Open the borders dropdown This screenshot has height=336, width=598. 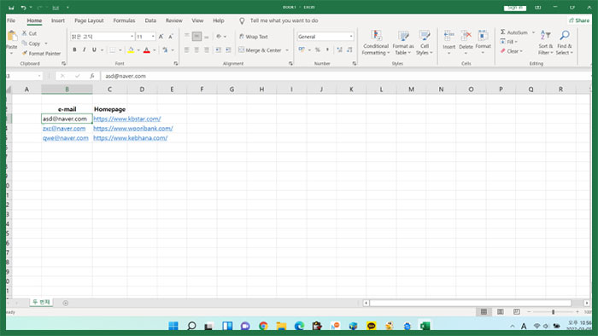pos(120,50)
